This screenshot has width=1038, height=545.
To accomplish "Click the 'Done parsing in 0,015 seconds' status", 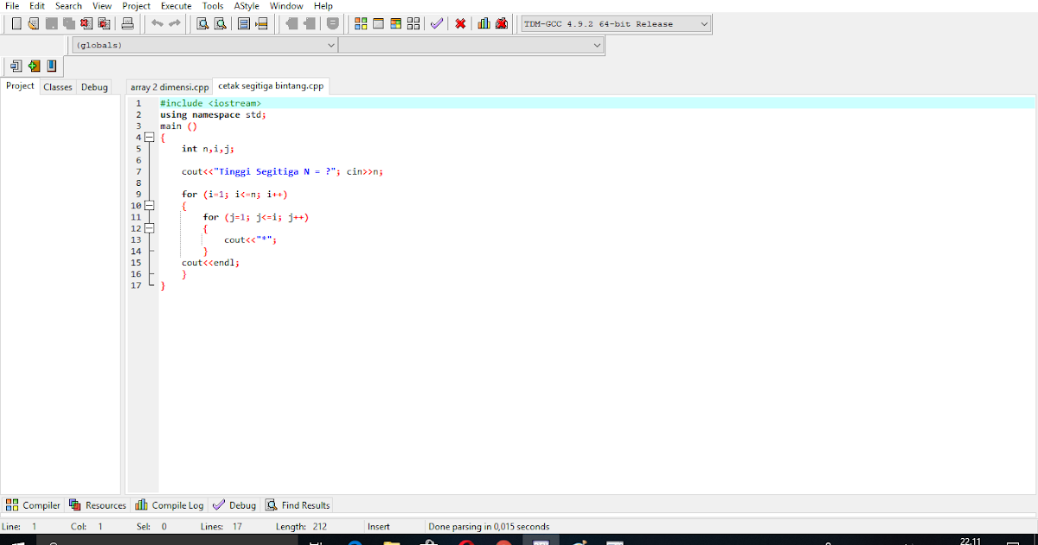I will point(489,526).
